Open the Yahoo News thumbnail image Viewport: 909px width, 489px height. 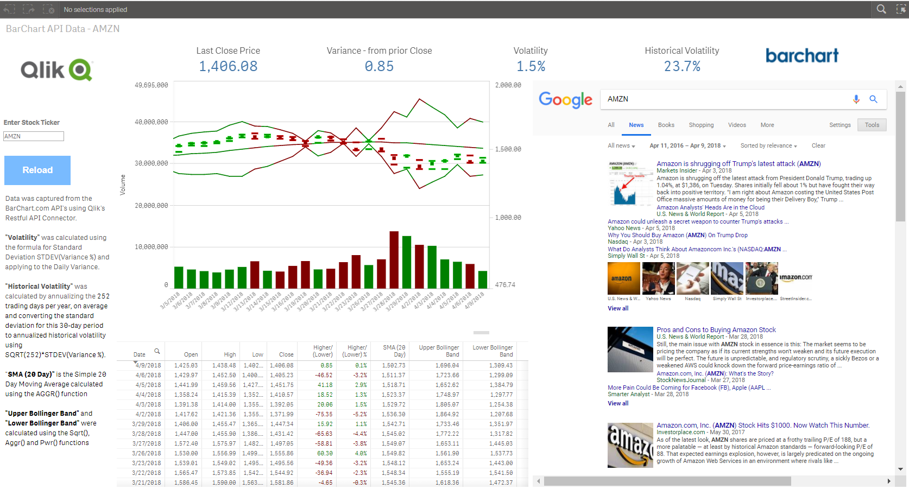point(659,278)
